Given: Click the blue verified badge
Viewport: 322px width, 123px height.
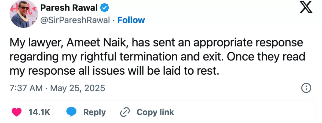Looking at the screenshot, I should 104,8.
